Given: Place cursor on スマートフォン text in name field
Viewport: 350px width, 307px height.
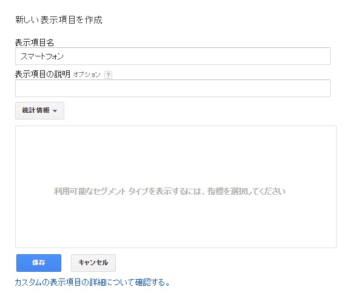Looking at the screenshot, I should [42, 56].
